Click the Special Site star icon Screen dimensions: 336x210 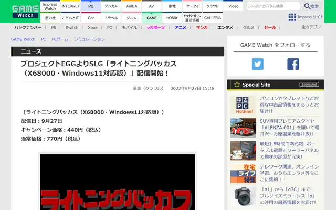[x=237, y=85]
